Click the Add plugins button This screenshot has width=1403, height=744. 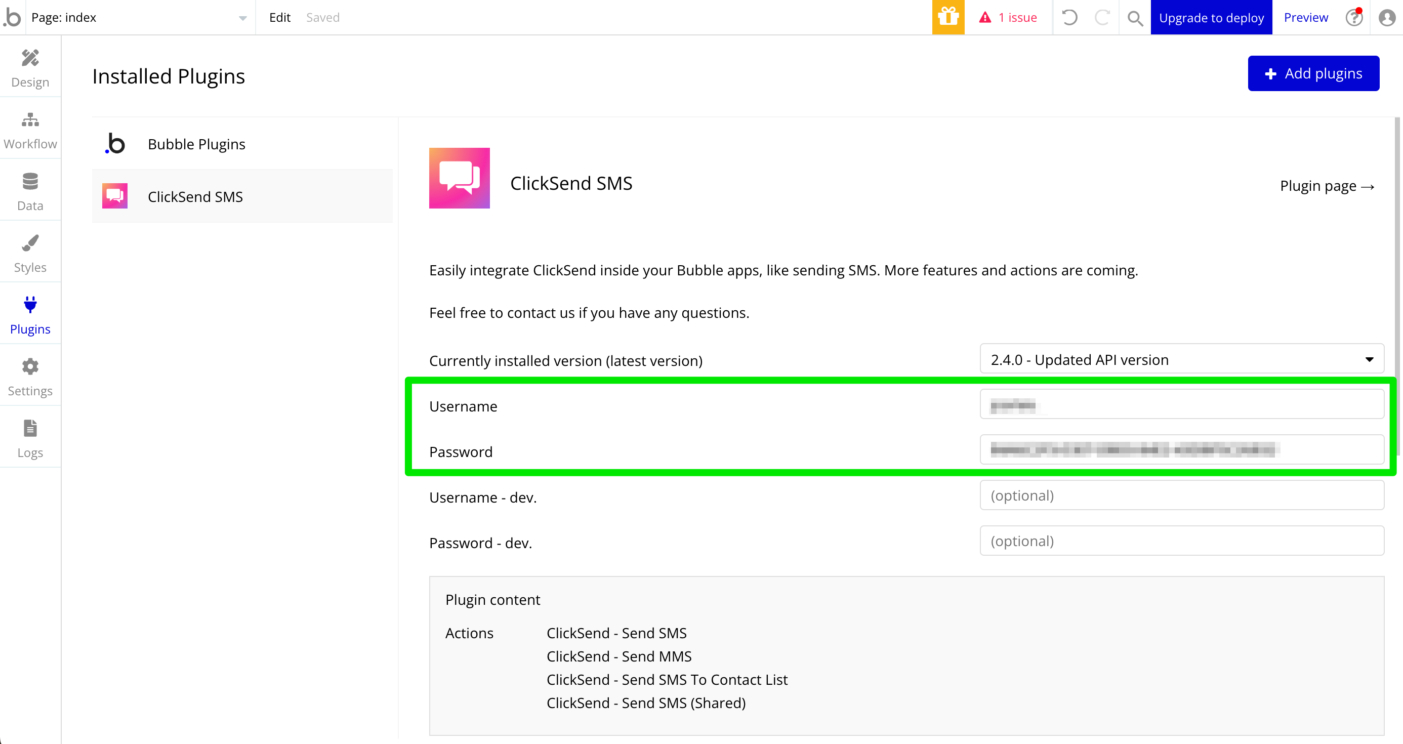[1313, 73]
